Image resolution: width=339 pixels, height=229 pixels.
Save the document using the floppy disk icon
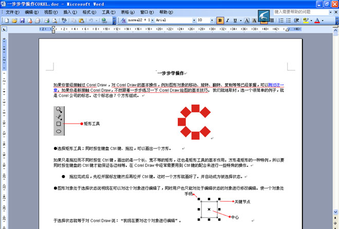click(x=22, y=21)
